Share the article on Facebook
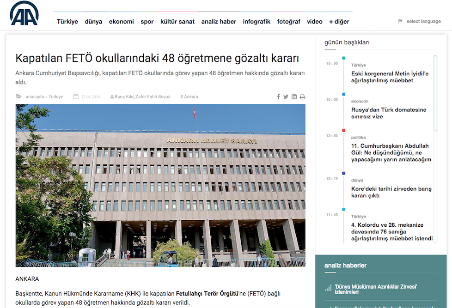452x308 pixels. pyautogui.click(x=278, y=97)
